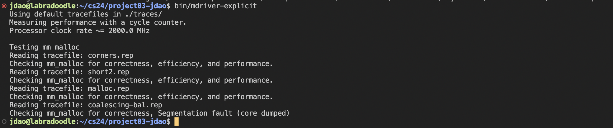The height and width of the screenshot is (128, 613).
Task: Click the bin/mdriver-explicit command text
Action: click(215, 6)
